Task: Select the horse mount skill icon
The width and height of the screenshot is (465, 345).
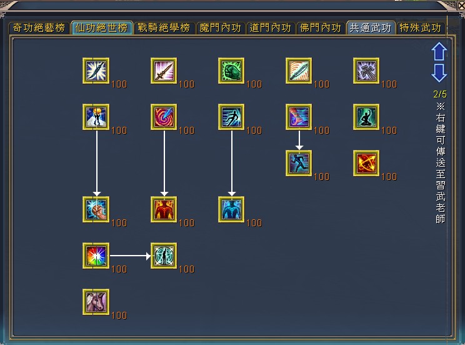Action: (x=96, y=302)
